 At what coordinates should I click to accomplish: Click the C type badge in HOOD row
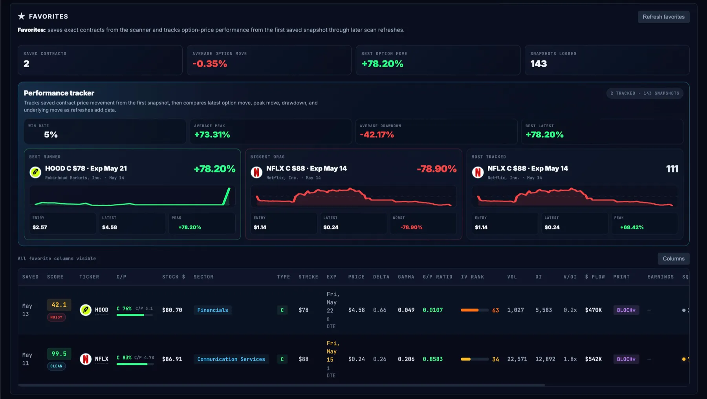(282, 310)
